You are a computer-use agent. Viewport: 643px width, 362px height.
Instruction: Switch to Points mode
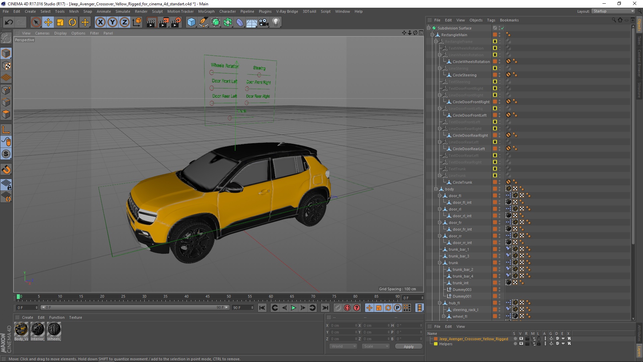point(6,90)
